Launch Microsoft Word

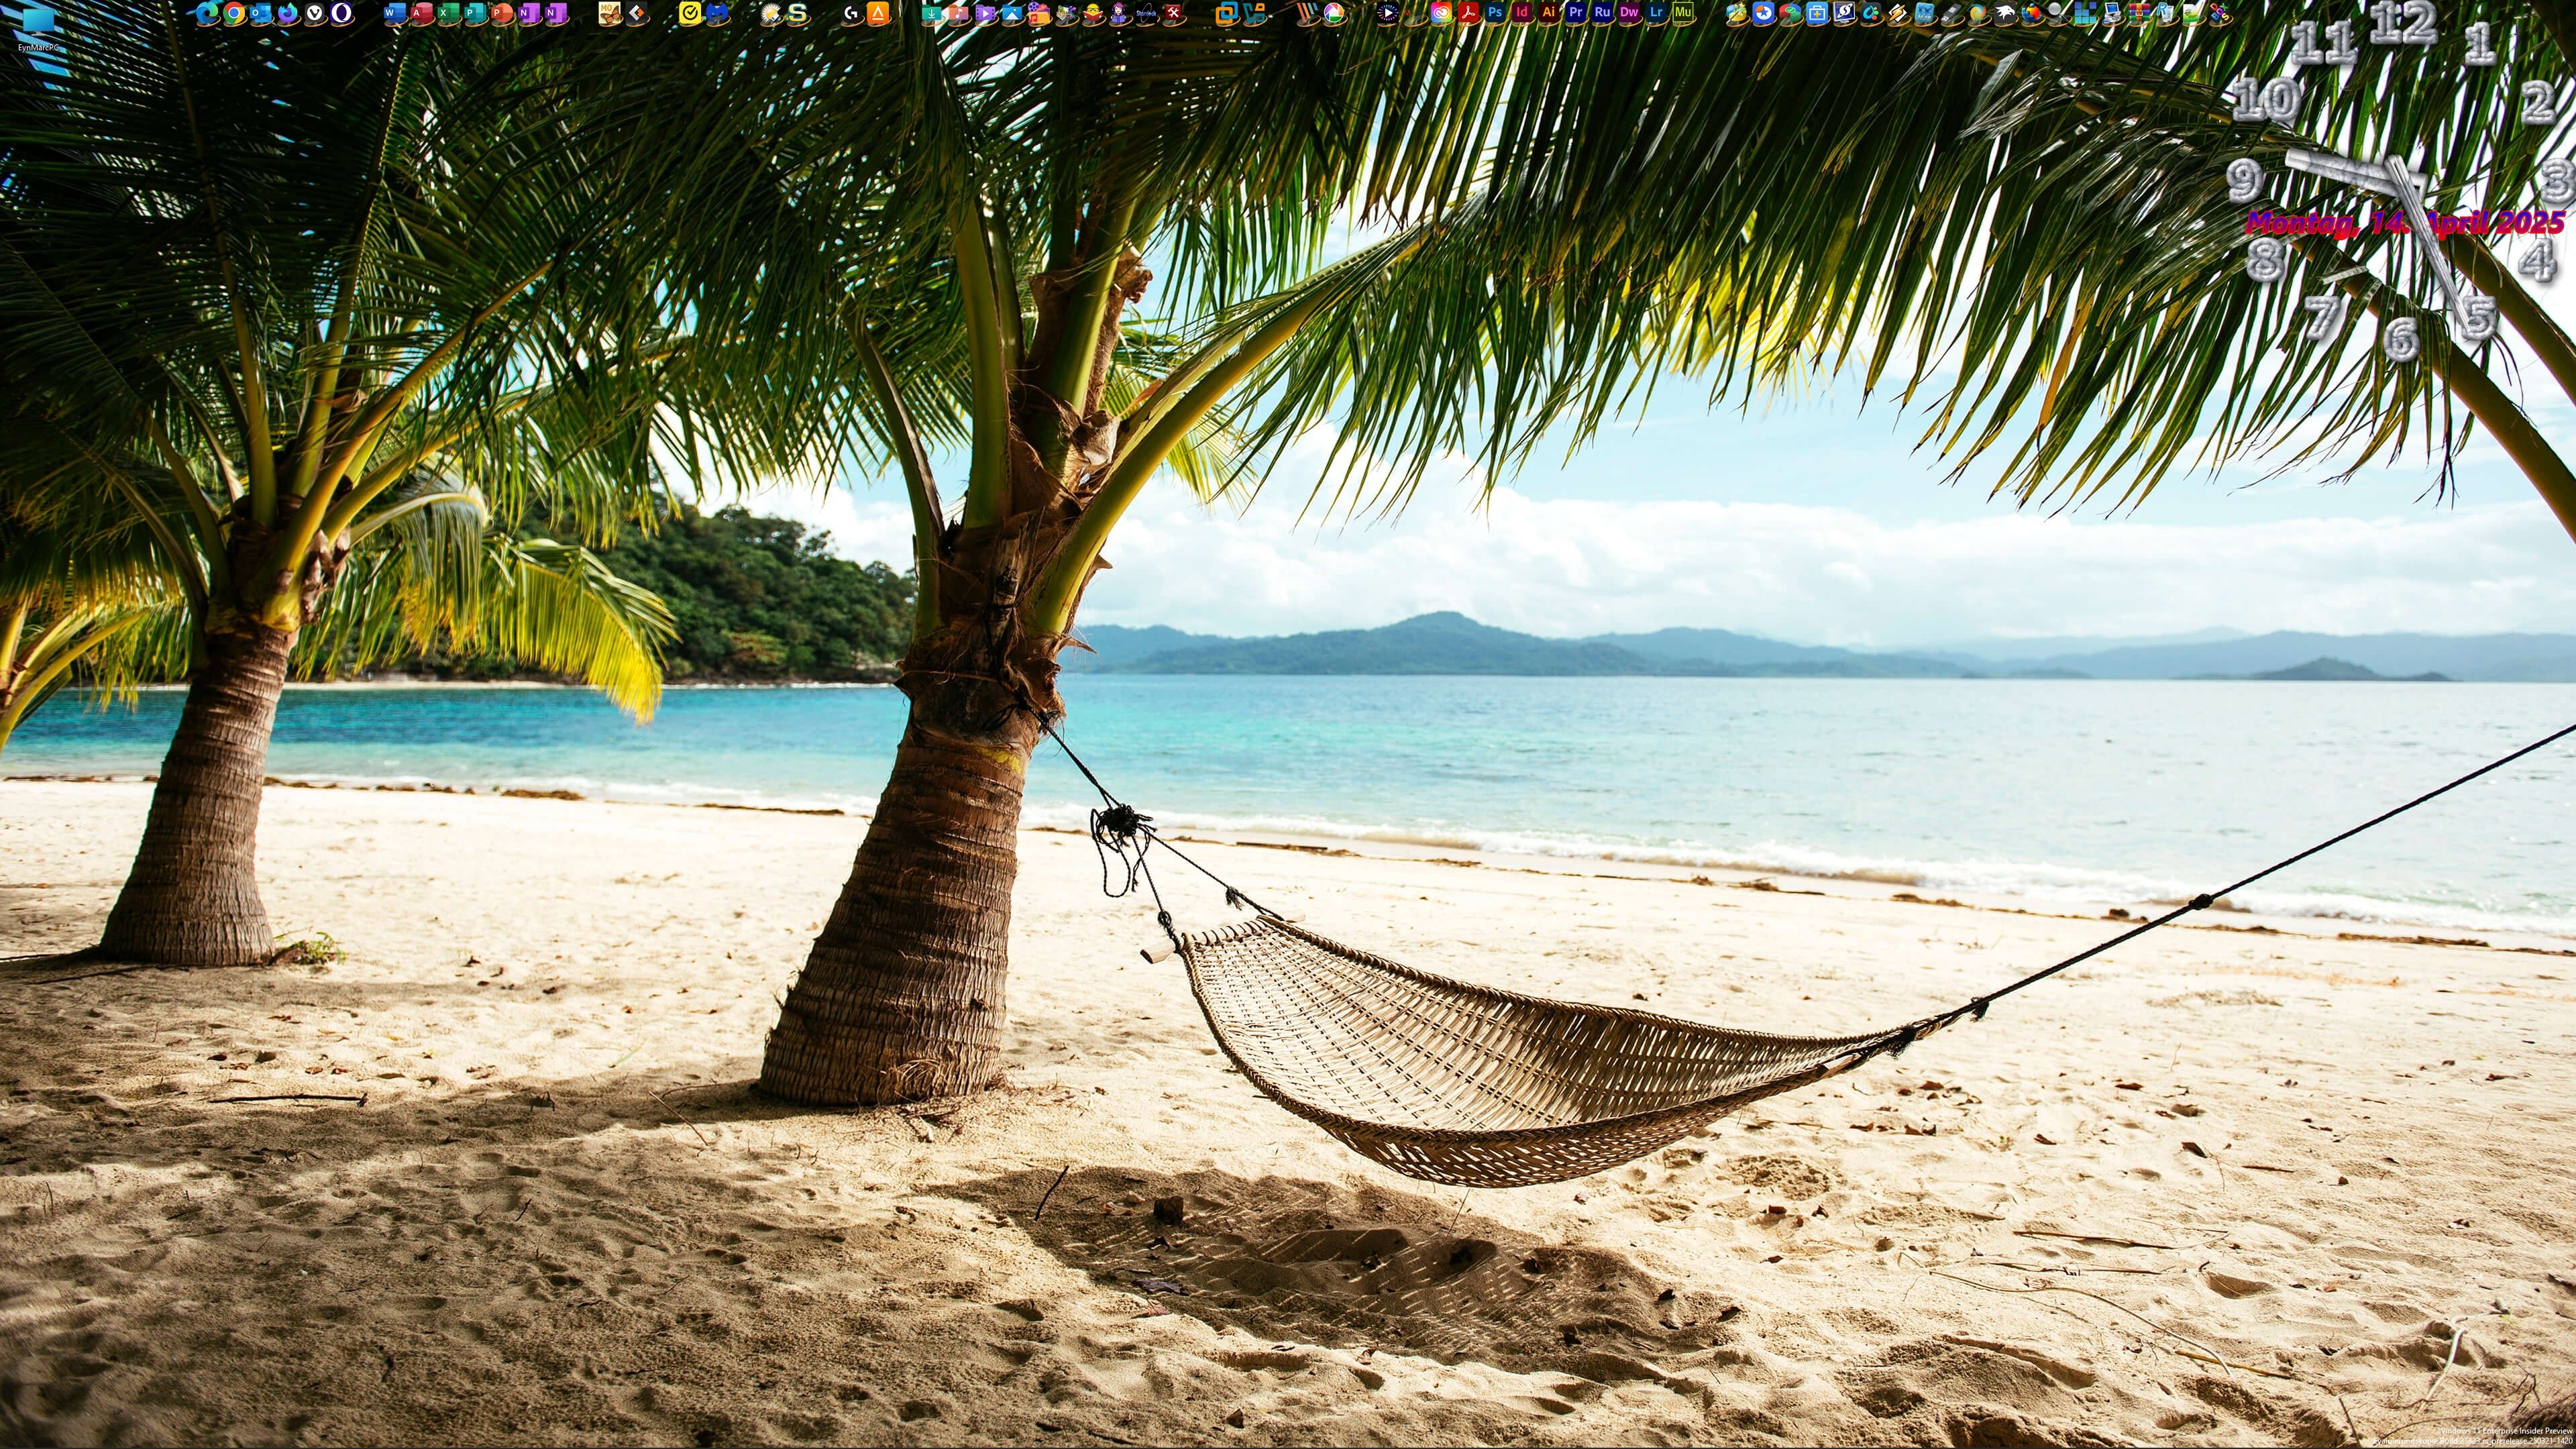point(395,14)
